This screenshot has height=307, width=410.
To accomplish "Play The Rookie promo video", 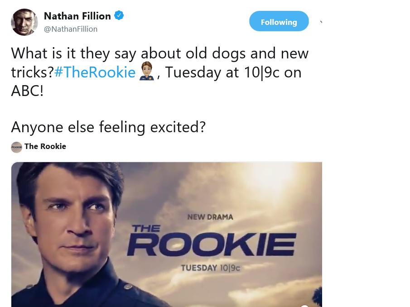I will (x=167, y=235).
